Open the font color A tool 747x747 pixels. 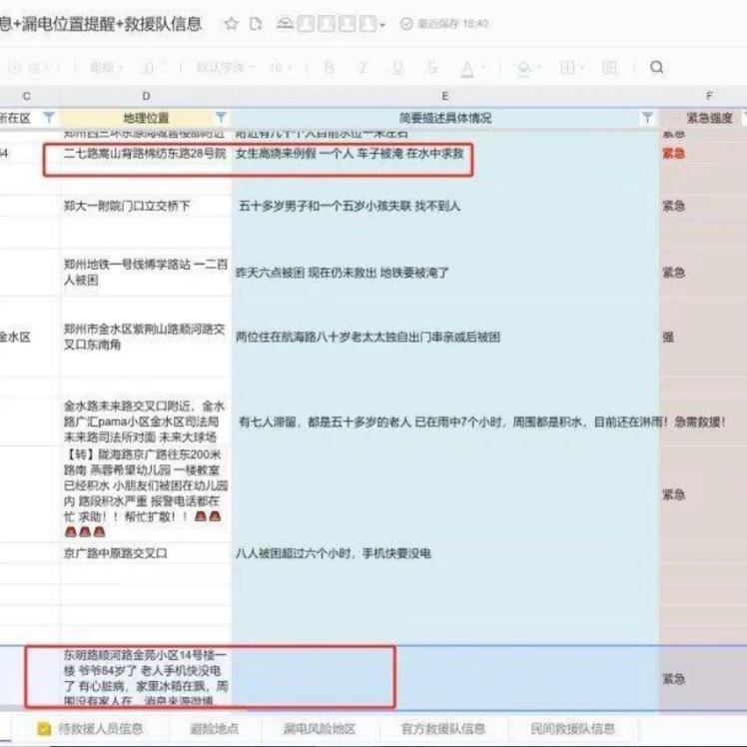[x=466, y=68]
